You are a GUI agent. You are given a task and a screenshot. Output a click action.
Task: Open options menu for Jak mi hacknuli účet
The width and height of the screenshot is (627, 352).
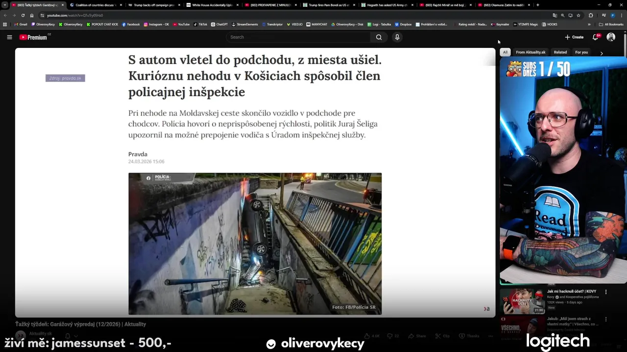click(606, 292)
